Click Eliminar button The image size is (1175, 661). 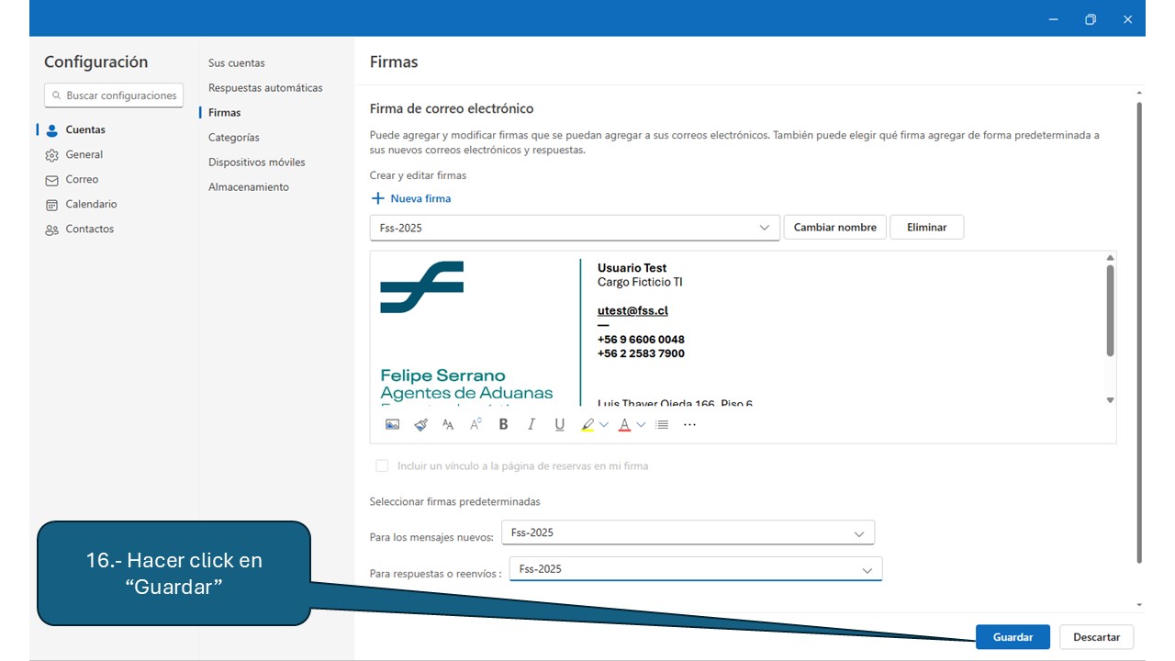927,227
